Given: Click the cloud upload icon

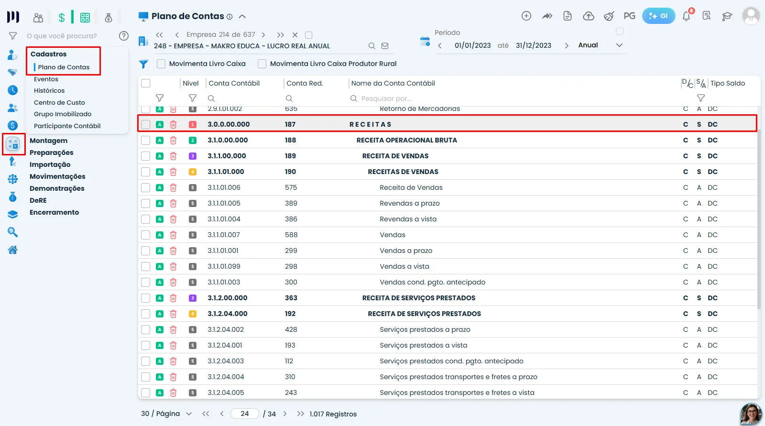Looking at the screenshot, I should tap(589, 16).
